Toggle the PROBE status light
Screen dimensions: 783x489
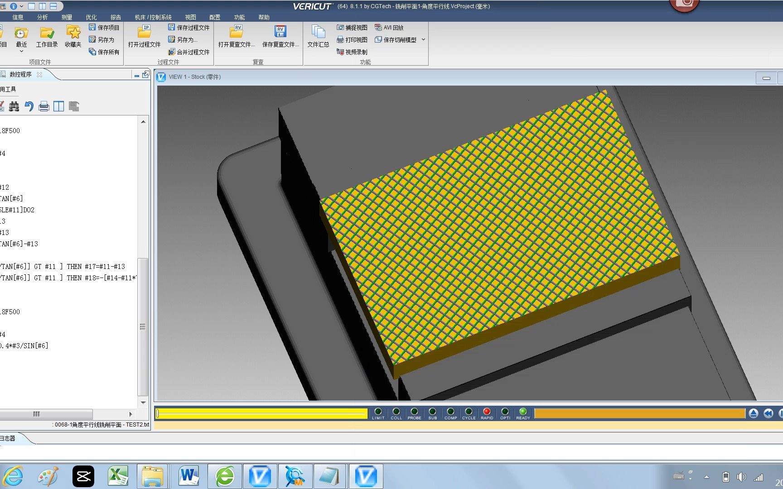(x=414, y=412)
